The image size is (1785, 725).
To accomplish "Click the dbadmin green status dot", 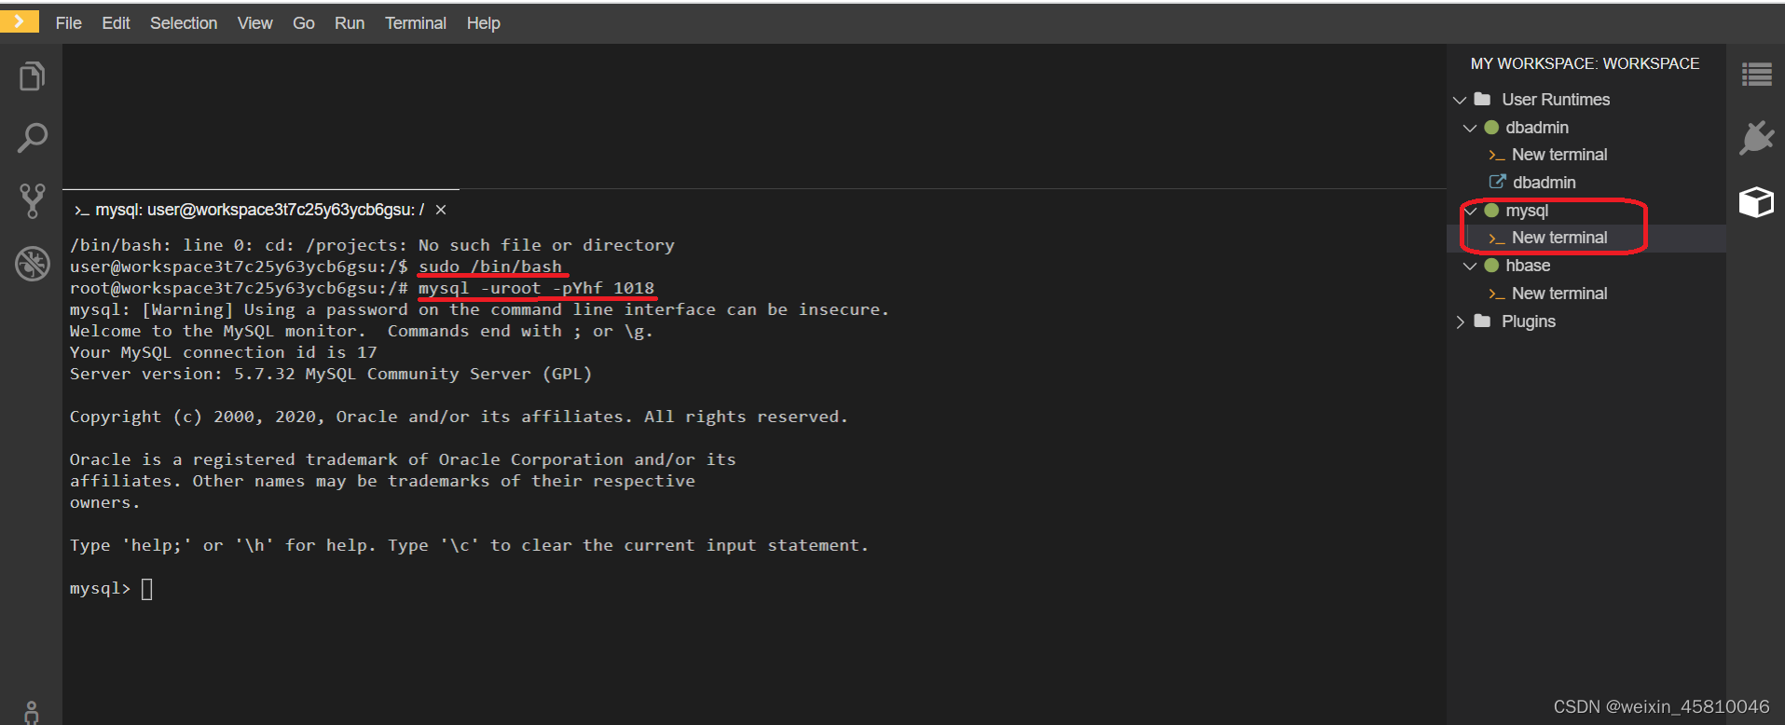I will click(x=1491, y=127).
